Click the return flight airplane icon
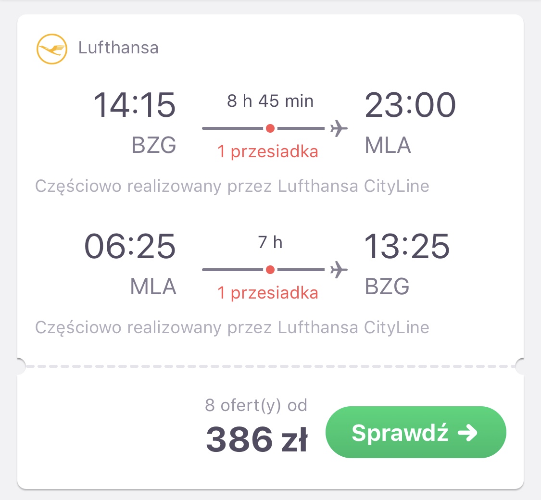The image size is (541, 500). click(339, 270)
